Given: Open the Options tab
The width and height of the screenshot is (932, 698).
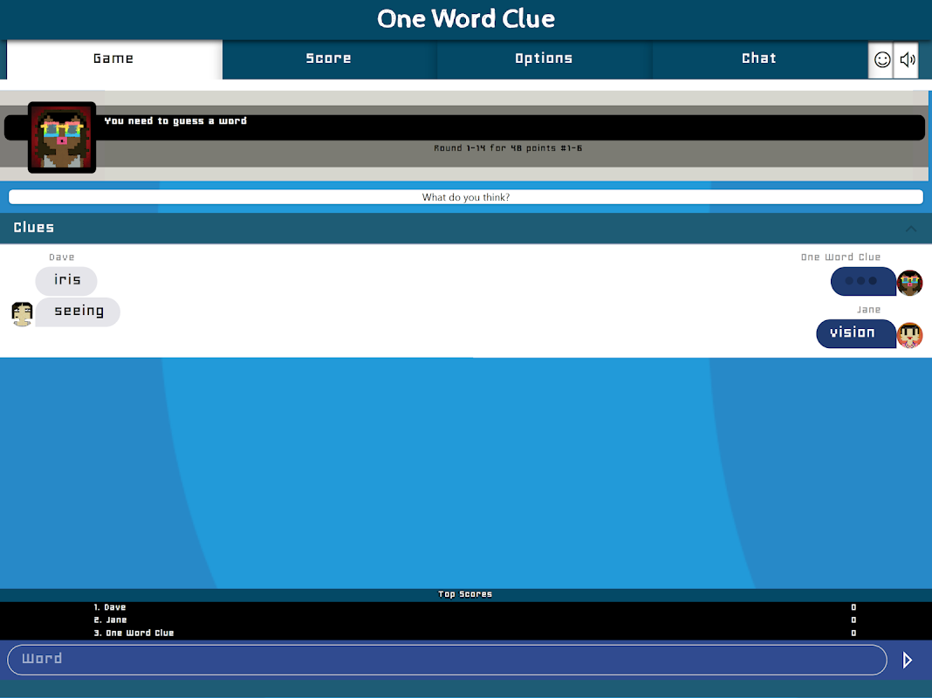Looking at the screenshot, I should point(544,58).
